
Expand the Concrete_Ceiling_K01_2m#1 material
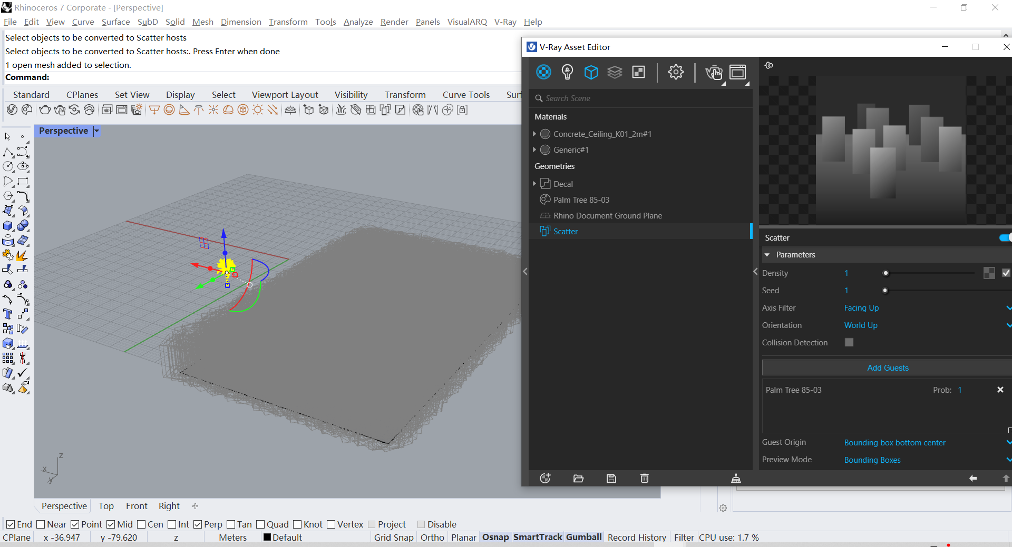coord(534,134)
